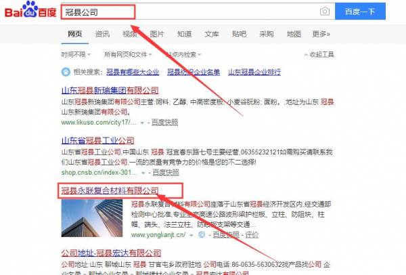Click the 百度一下 search button

click(360, 11)
